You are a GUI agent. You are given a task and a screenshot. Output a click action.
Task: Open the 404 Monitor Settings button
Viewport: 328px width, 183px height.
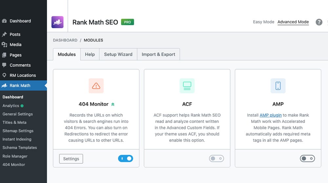(x=71, y=158)
